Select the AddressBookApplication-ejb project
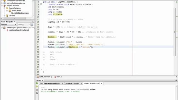The image size is (178, 100). tap(16, 1)
